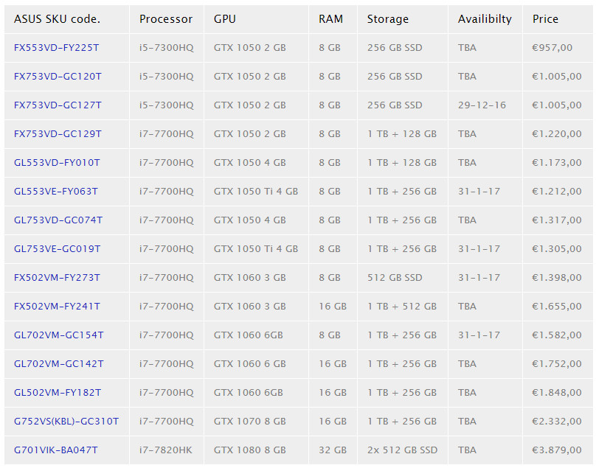
Task: Click the FX502VM-FY241T product link
Action: [57, 307]
